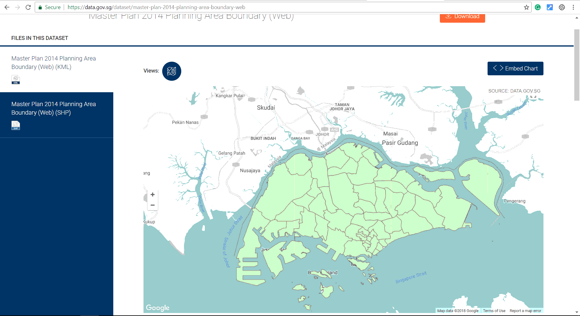Open the Chrome three-dot menu
The height and width of the screenshot is (316, 580).
click(x=573, y=7)
